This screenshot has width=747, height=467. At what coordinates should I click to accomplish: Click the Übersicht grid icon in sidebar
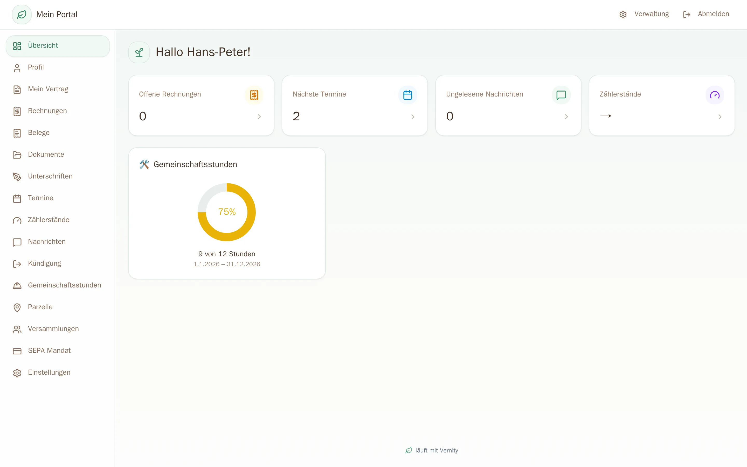[17, 46]
